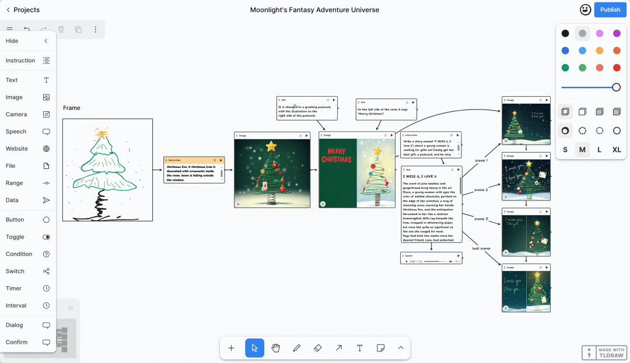Set size to L
The width and height of the screenshot is (630, 363).
click(600, 150)
